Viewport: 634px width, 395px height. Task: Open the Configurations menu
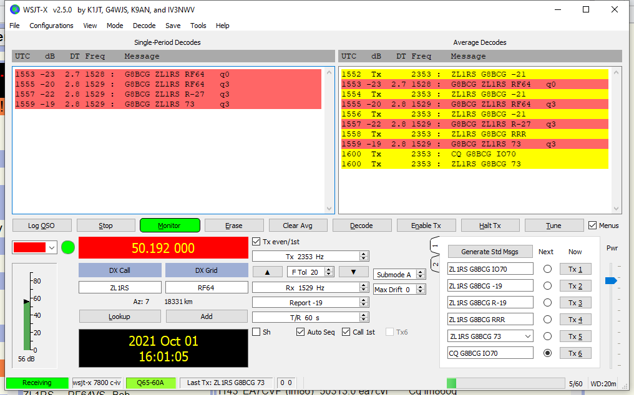(51, 26)
